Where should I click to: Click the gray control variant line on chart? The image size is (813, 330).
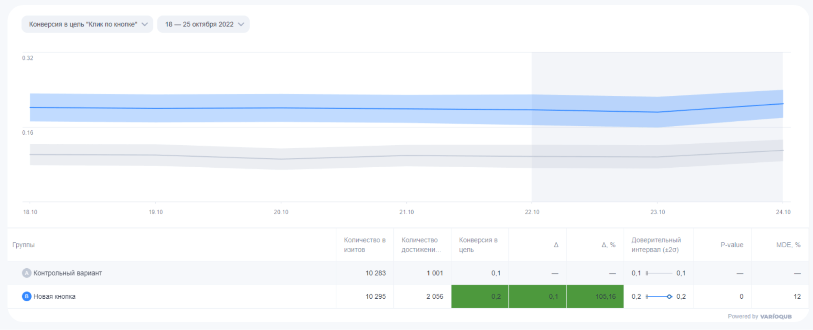click(407, 155)
